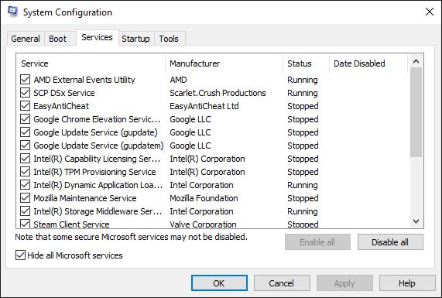Click Intel Corporation in Storage Middleware row

tap(201, 211)
